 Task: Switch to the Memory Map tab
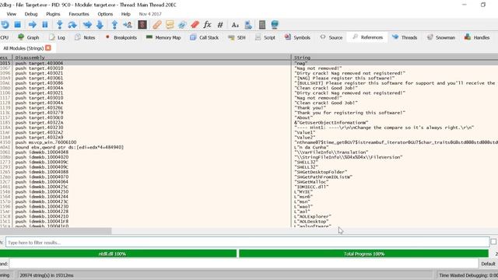(163, 37)
